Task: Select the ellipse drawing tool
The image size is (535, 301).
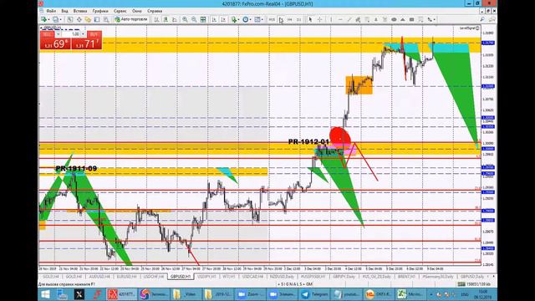Action: coord(394,19)
